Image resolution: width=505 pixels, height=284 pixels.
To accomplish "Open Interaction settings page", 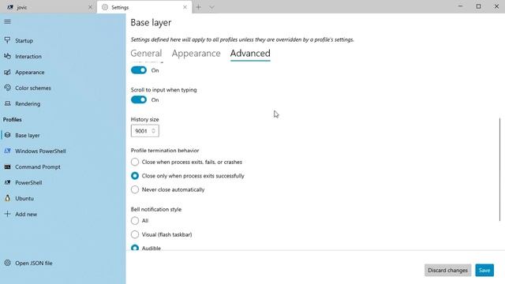I will pyautogui.click(x=63, y=56).
